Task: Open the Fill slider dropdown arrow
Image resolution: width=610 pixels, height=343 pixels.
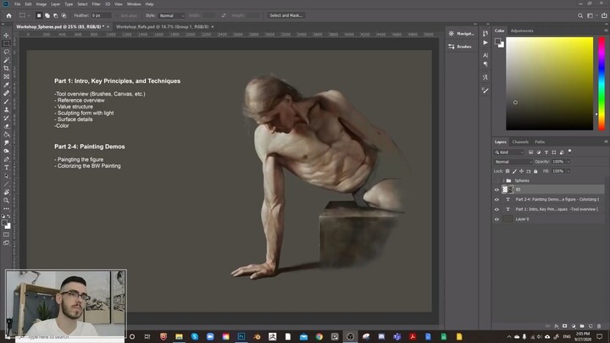Action: click(x=568, y=171)
